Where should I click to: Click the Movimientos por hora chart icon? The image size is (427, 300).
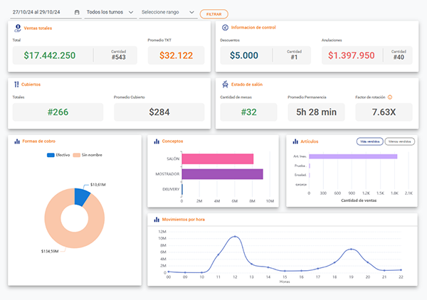[156, 219]
